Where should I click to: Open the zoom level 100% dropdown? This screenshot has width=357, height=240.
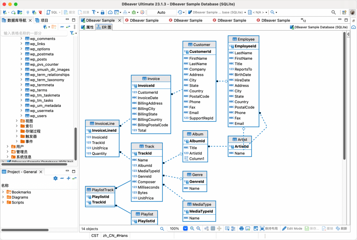(185, 228)
